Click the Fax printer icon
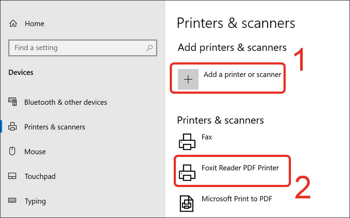 pos(187,141)
